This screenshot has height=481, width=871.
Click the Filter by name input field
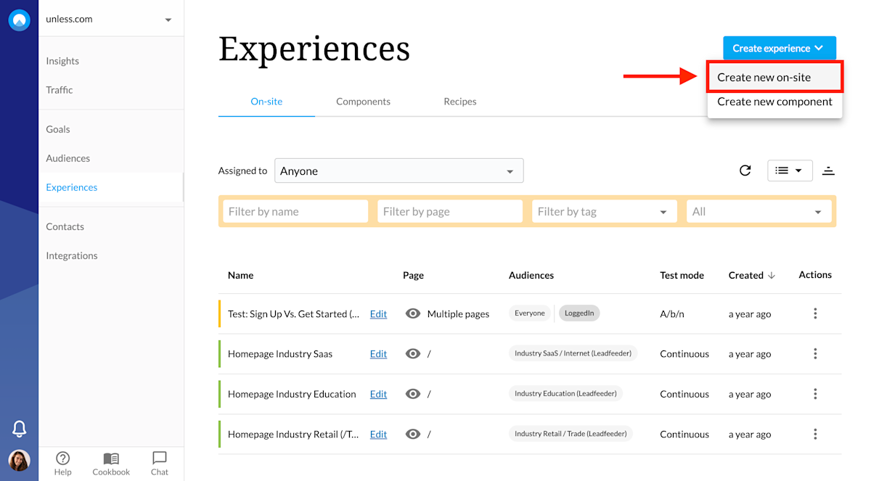tap(295, 211)
